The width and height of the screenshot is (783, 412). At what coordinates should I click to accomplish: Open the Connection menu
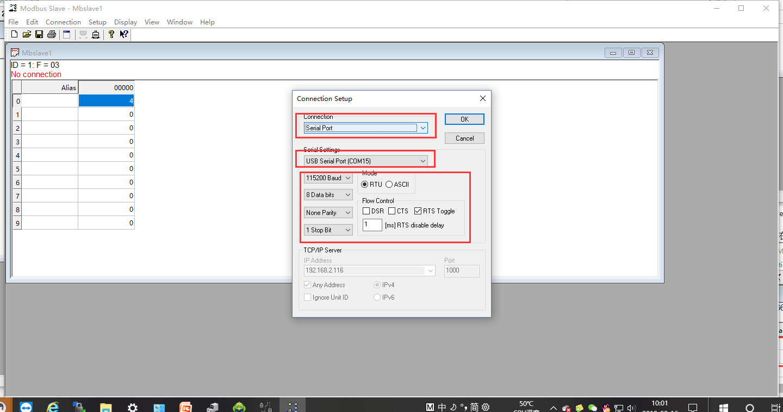[63, 22]
